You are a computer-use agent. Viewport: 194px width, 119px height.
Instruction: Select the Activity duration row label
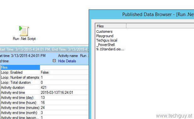click(13, 88)
